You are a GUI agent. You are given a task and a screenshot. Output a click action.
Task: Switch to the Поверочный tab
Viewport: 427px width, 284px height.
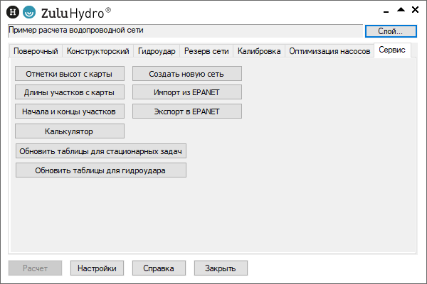pos(36,52)
